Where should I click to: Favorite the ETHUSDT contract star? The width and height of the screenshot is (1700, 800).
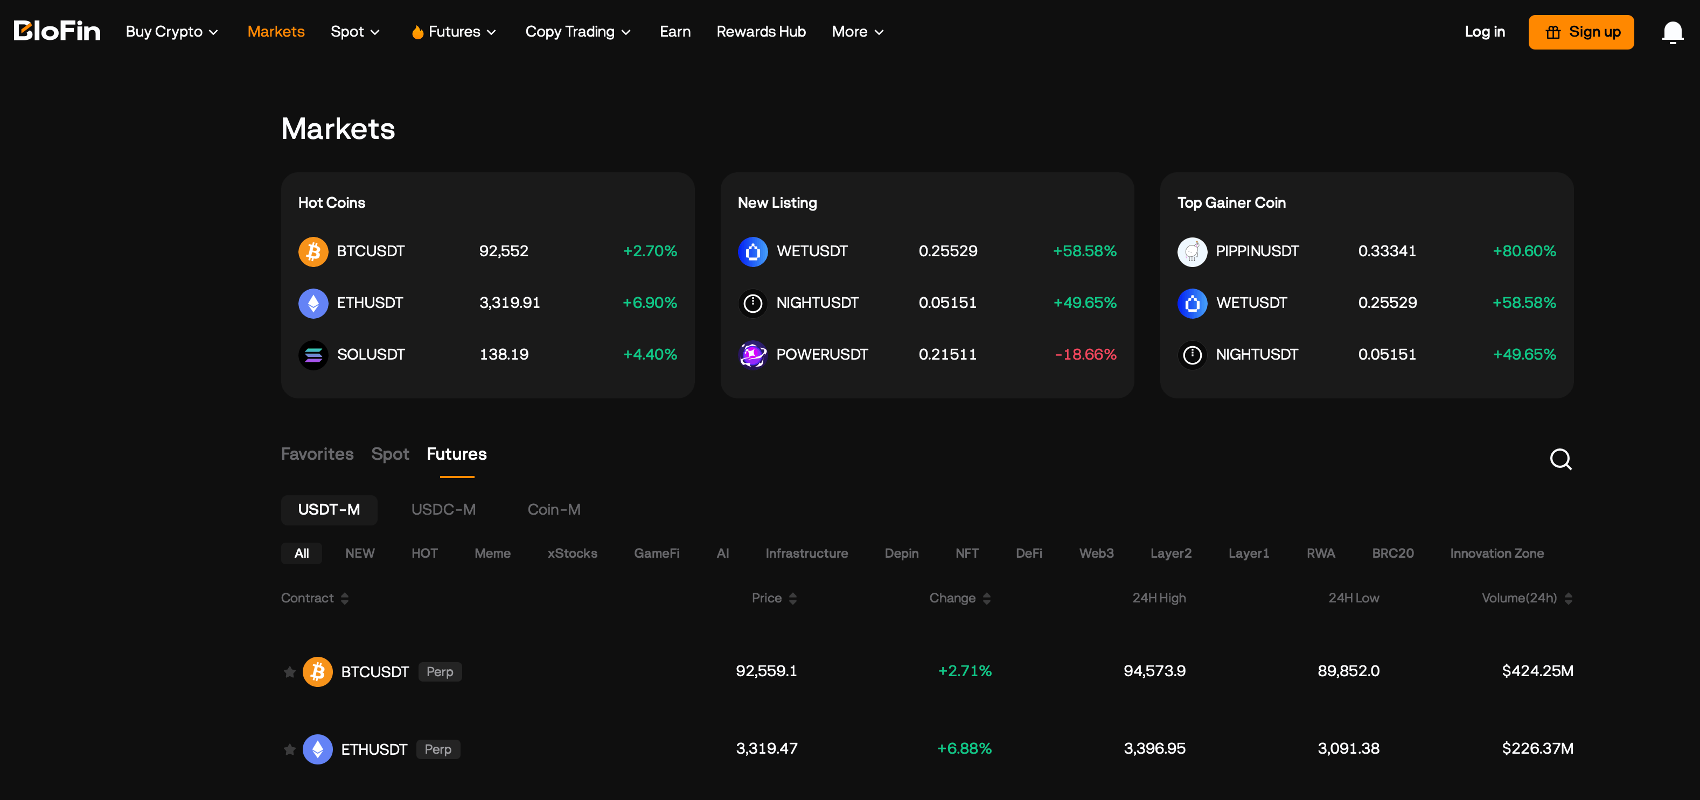(x=289, y=748)
